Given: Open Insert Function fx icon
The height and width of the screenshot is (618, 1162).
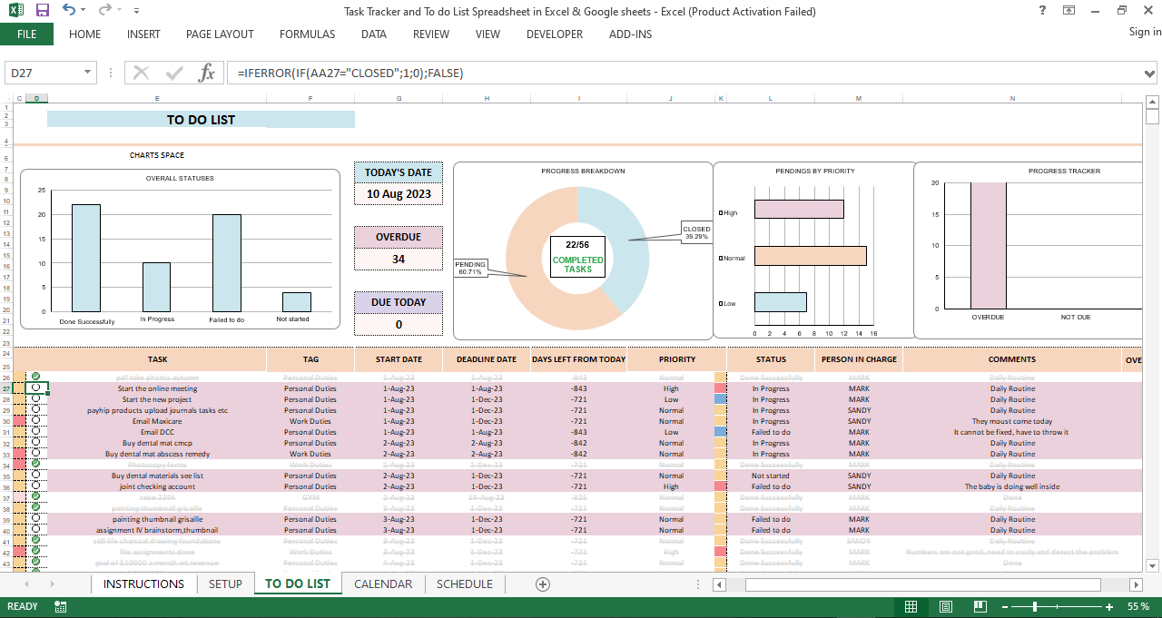Looking at the screenshot, I should point(206,73).
